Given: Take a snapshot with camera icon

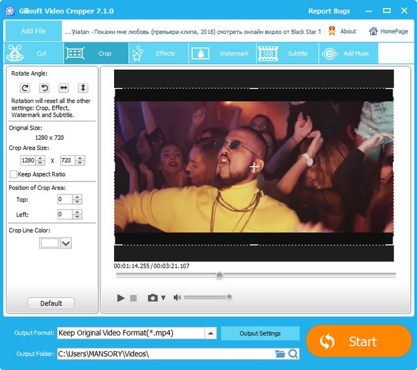Looking at the screenshot, I should coord(152,298).
